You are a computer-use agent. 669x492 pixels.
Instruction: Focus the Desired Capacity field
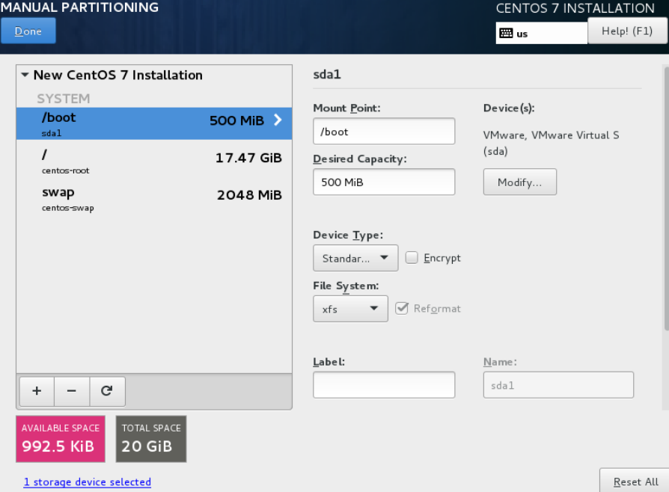point(384,182)
